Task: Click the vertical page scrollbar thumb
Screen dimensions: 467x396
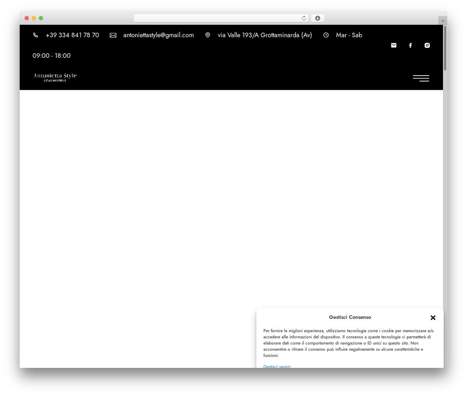Action: pyautogui.click(x=445, y=48)
